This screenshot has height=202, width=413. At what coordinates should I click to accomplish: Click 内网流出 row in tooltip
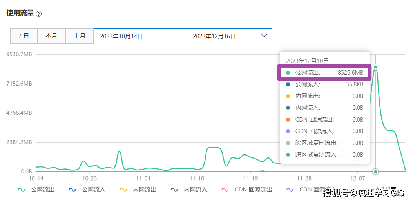(325, 96)
